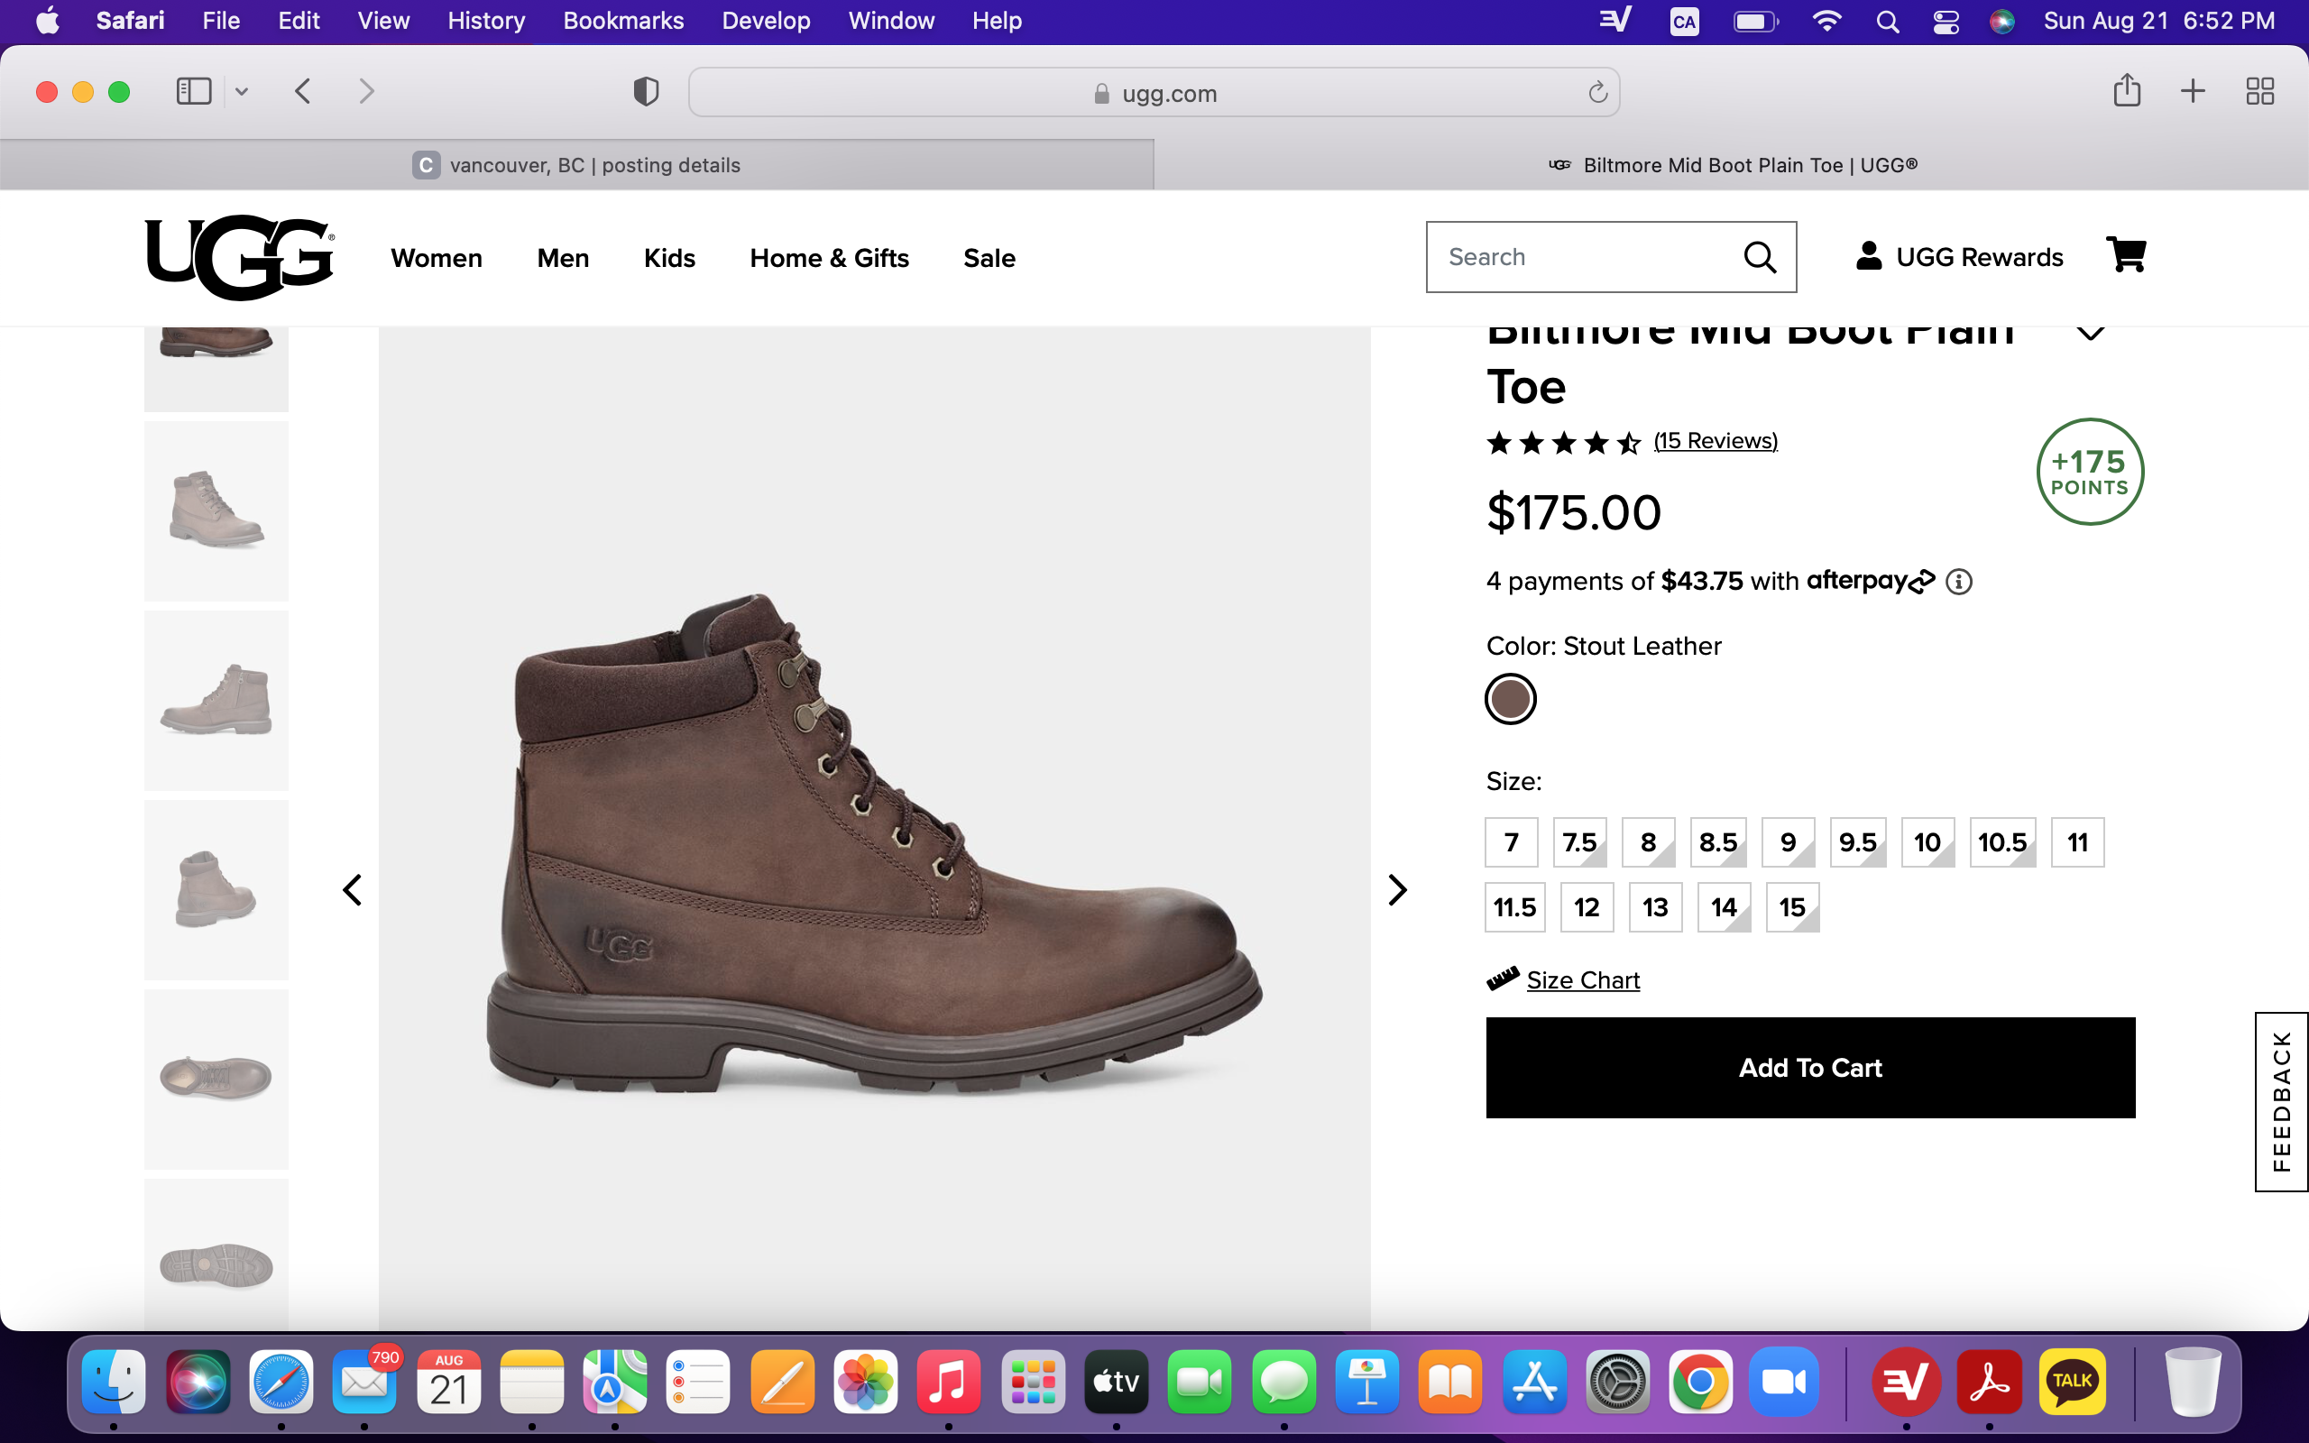Select size 9.5
2309x1443 pixels.
(1858, 841)
